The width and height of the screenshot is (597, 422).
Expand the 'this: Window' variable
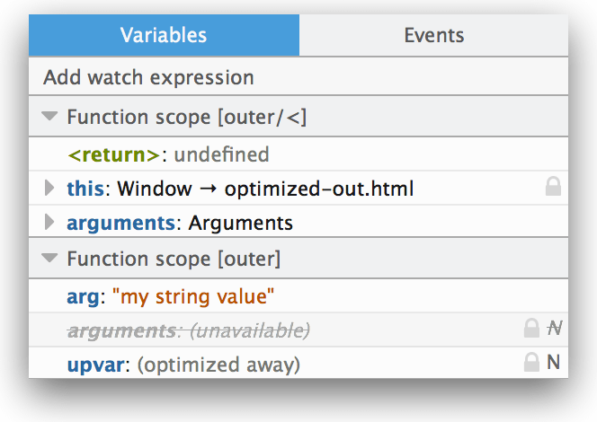(49, 189)
